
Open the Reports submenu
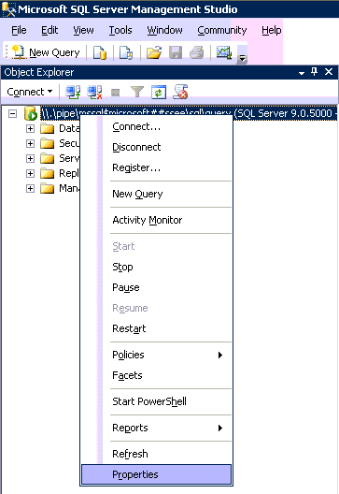(x=156, y=428)
